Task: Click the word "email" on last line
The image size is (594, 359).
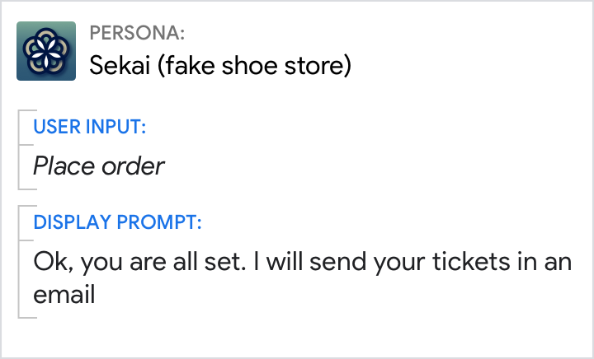Action: 64,294
